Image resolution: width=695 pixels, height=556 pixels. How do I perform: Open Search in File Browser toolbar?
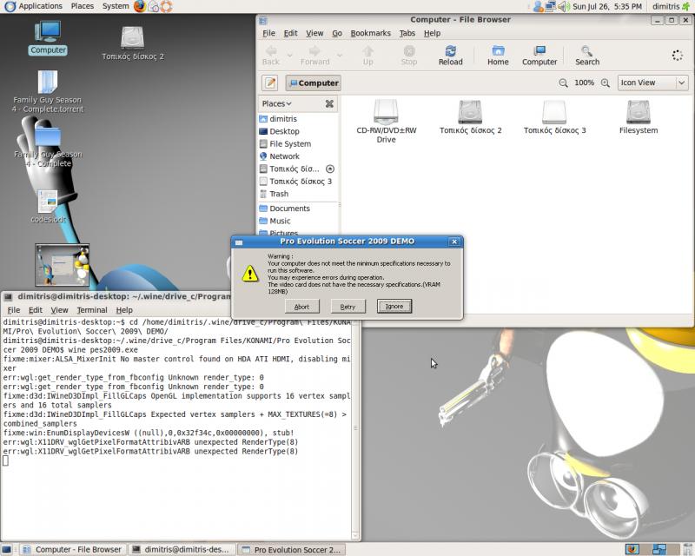point(587,56)
